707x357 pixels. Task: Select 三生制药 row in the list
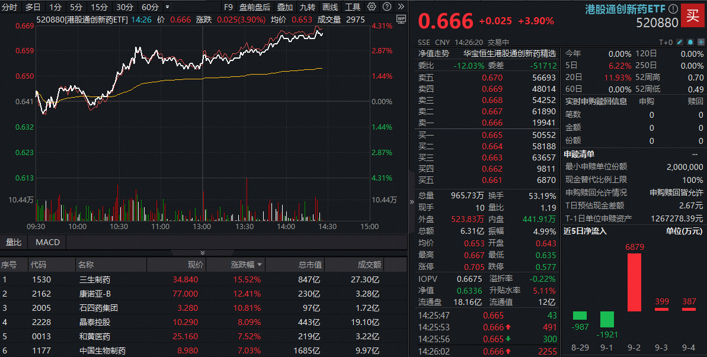(95, 279)
